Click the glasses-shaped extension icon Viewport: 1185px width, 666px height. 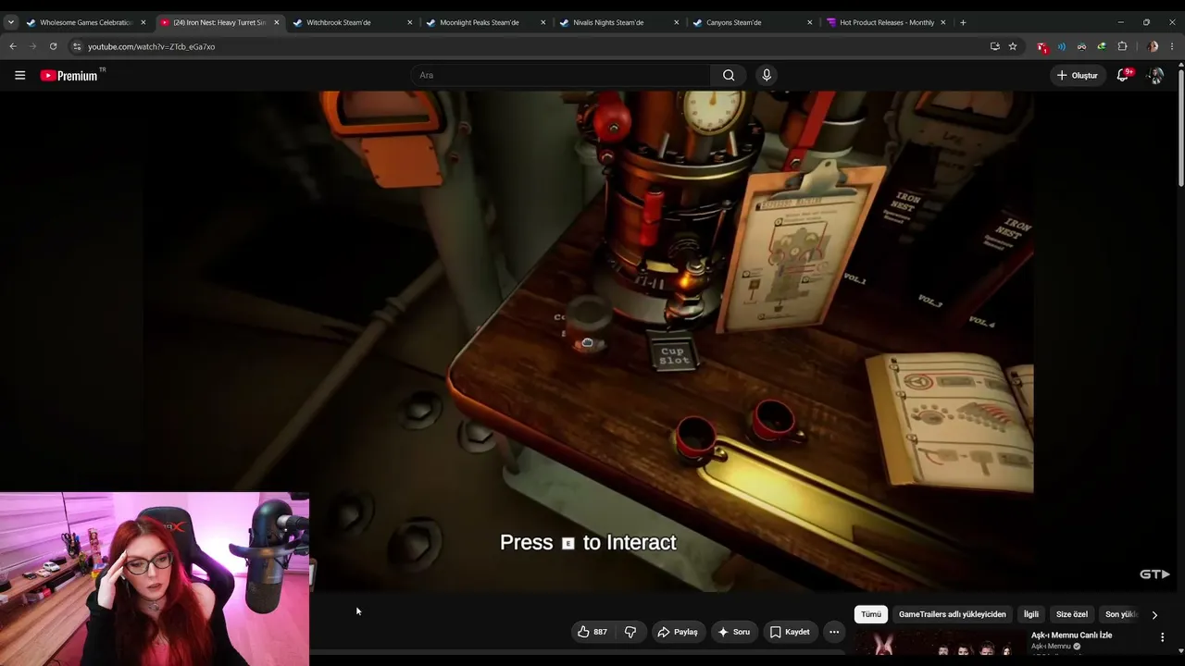click(1081, 46)
